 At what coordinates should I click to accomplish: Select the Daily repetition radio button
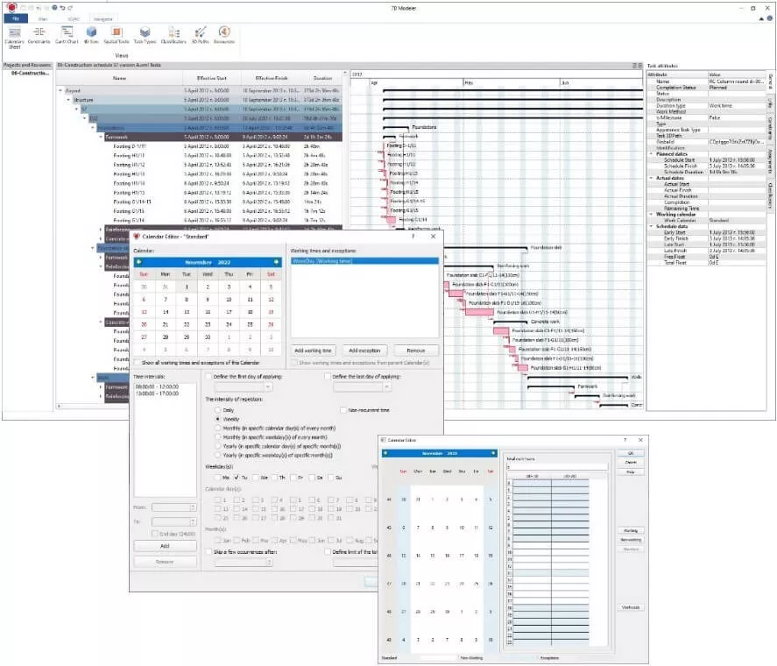(217, 410)
